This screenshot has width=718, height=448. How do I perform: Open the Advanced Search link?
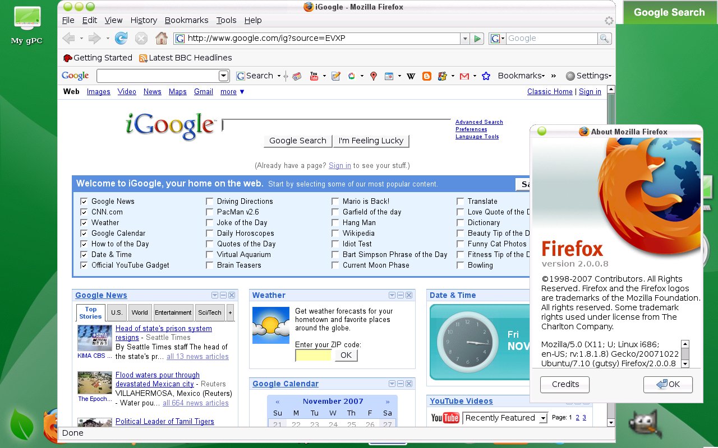479,122
